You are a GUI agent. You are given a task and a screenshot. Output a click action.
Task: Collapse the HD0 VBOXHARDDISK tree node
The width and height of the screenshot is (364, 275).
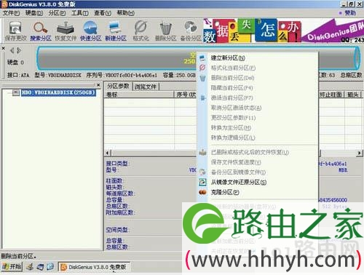(x=16, y=92)
